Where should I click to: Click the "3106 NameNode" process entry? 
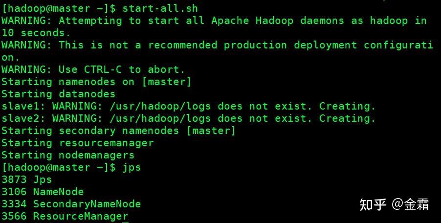tap(43, 192)
